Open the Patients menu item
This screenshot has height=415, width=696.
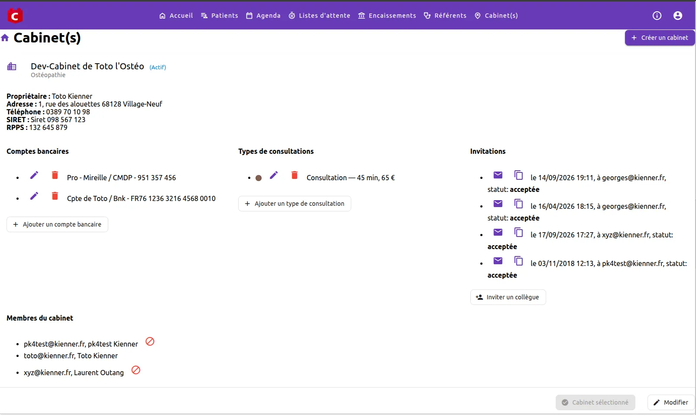click(x=220, y=16)
